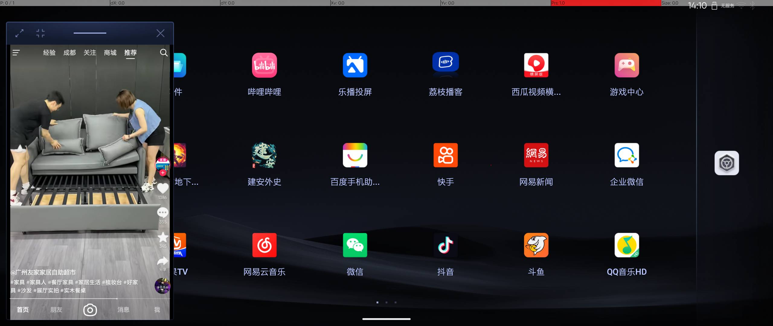Shrink the floating window with collapse icon
773x326 pixels.
40,33
